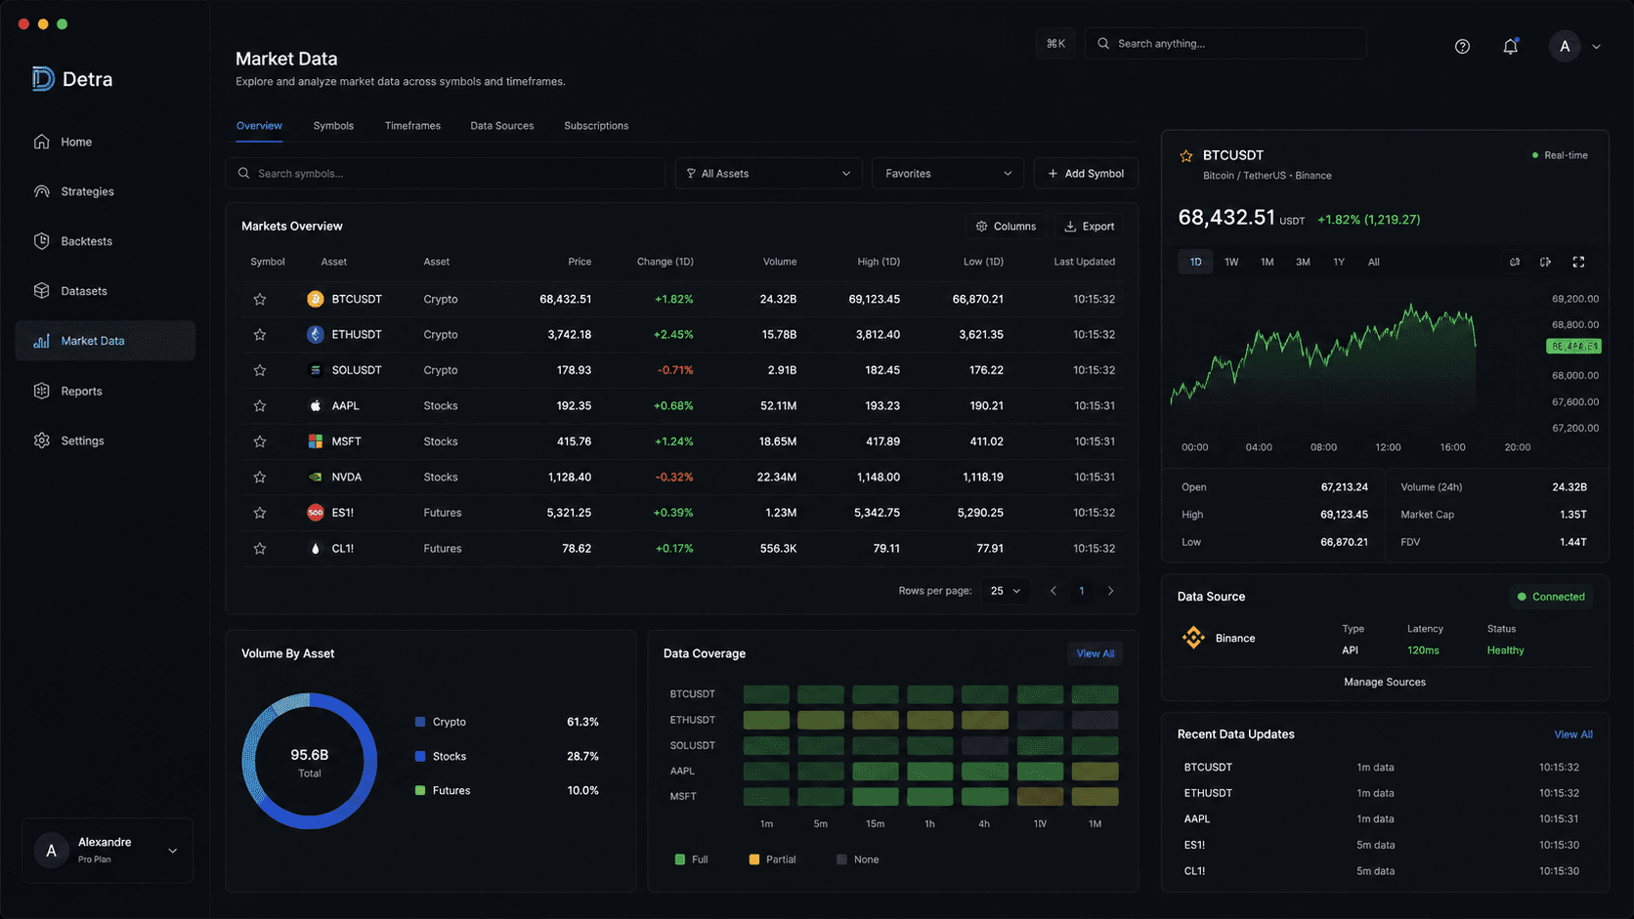Open header profile chevron menu

1596,46
